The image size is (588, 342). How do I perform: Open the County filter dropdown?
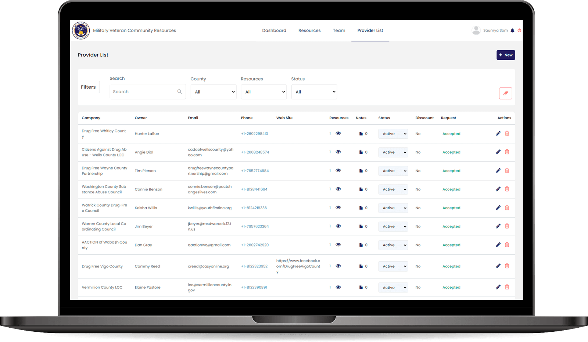(x=214, y=92)
